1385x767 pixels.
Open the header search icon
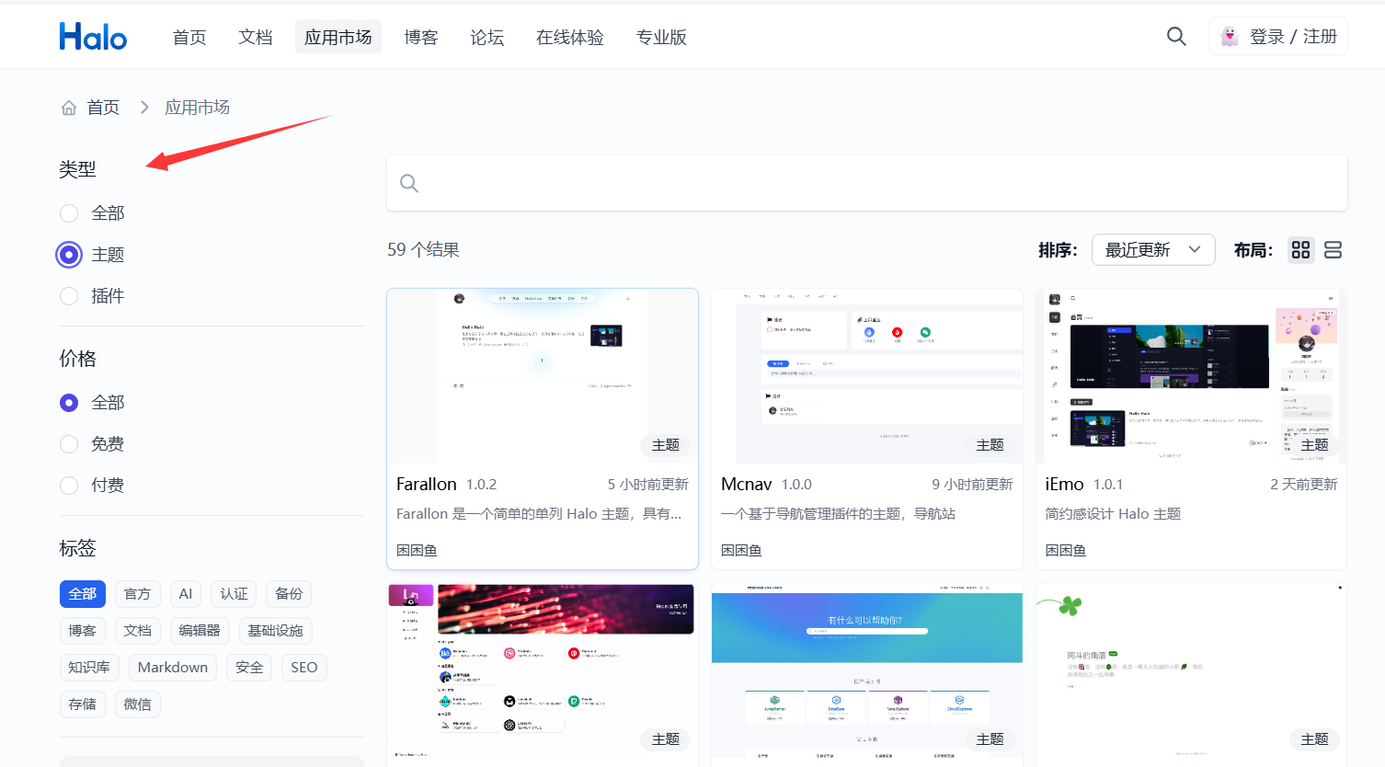[1176, 36]
